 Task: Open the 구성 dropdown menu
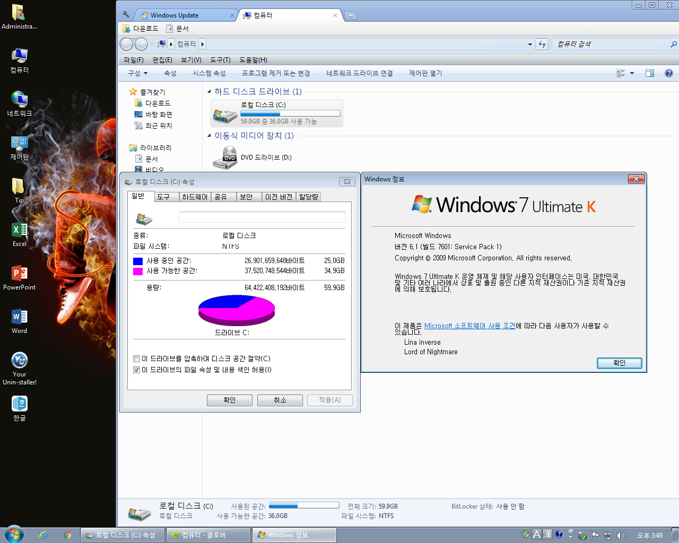tap(138, 73)
